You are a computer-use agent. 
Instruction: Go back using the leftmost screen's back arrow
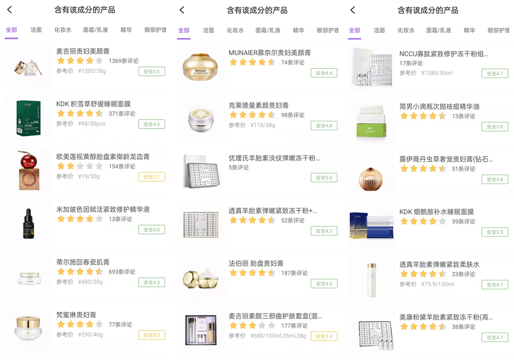9,9
